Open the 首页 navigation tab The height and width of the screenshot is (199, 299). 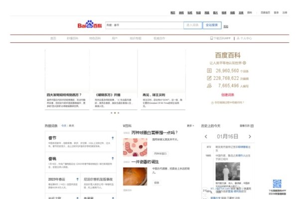click(x=53, y=38)
